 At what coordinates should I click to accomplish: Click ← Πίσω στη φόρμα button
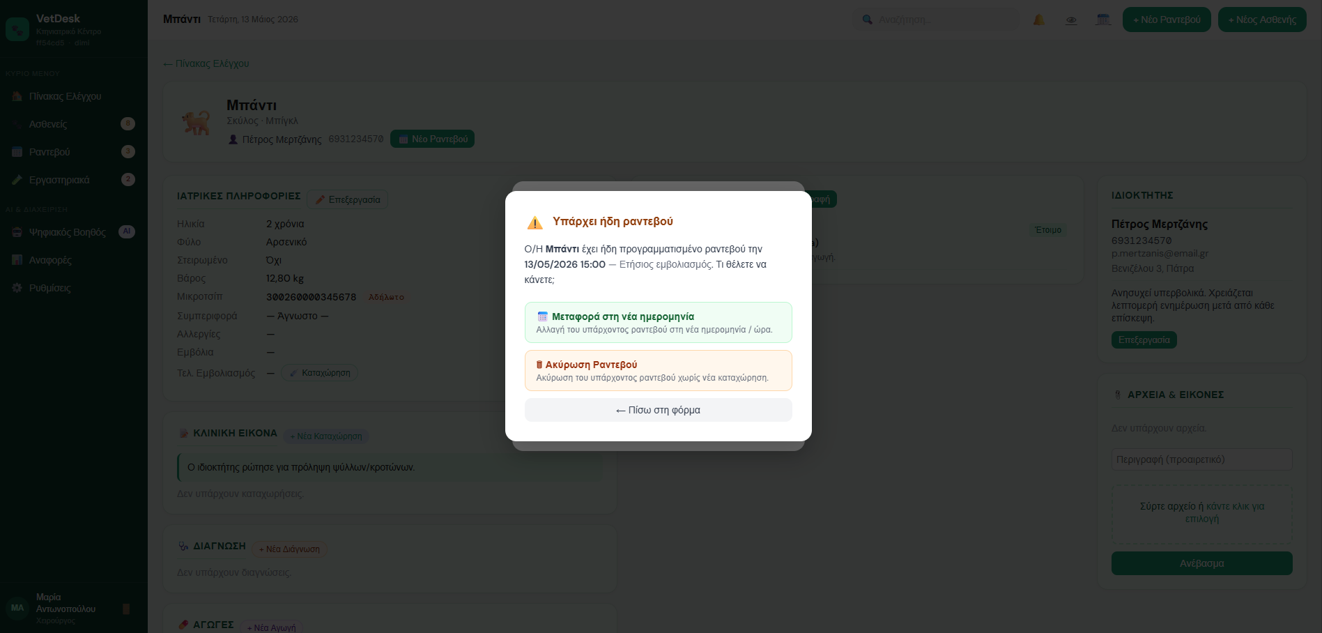(658, 410)
